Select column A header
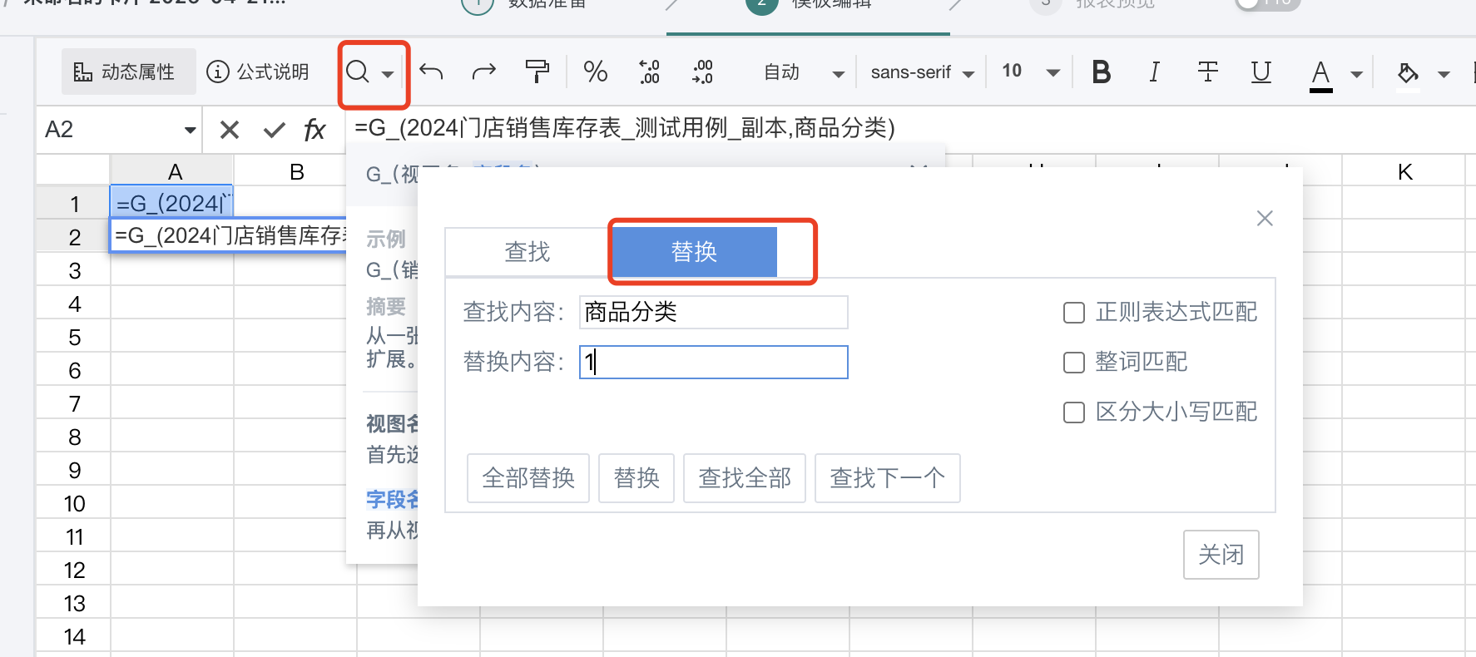 [x=172, y=171]
